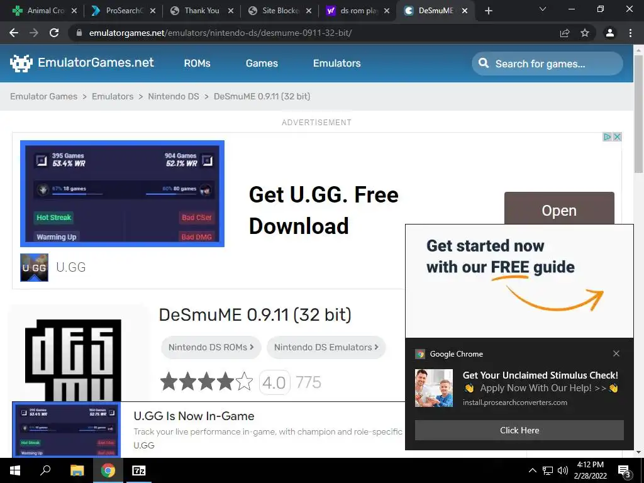Close the Animal Cro tab
This screenshot has width=644, height=483.
coord(74,11)
